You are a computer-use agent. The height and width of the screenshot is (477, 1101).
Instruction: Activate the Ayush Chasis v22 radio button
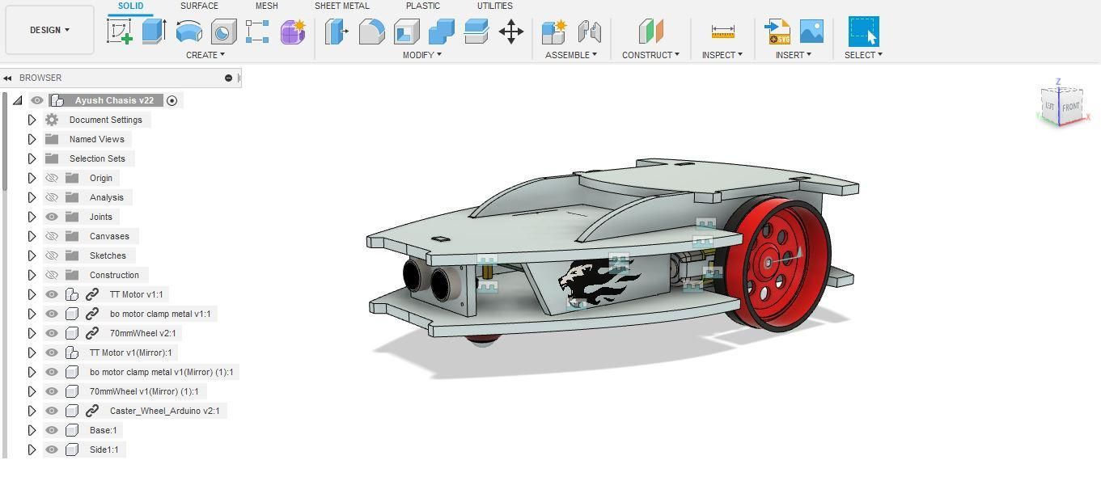[x=172, y=100]
